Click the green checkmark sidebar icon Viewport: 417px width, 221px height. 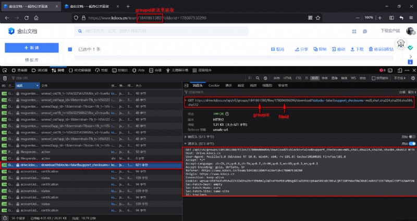(410, 48)
